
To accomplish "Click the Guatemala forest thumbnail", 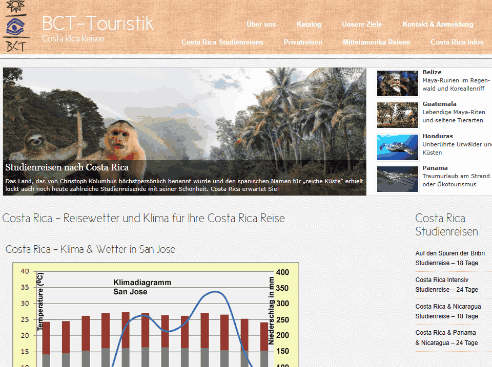I will (x=398, y=115).
